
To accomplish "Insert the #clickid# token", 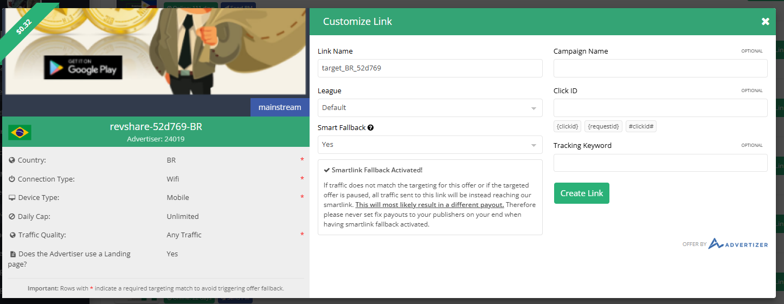I will tap(640, 126).
